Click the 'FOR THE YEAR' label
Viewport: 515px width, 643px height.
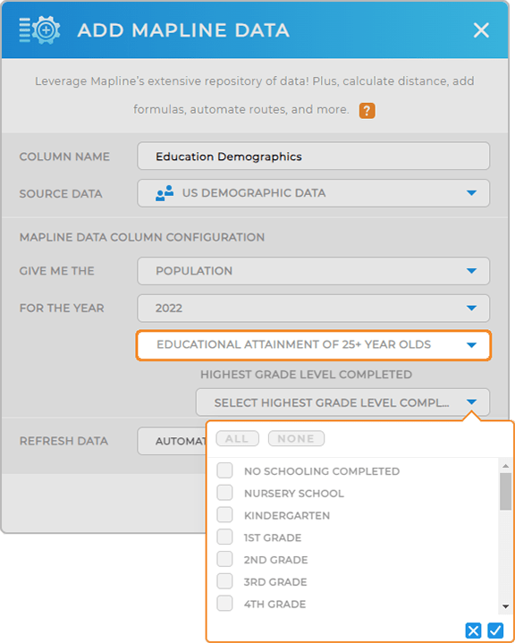[x=62, y=308]
